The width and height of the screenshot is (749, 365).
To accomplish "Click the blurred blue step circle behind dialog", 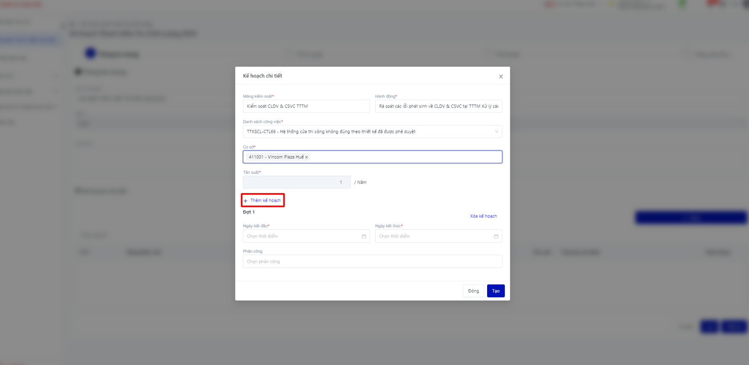I will pos(91,53).
